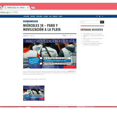Click the large Paro y Movilización banner image
The image size is (117, 114).
click(50, 53)
